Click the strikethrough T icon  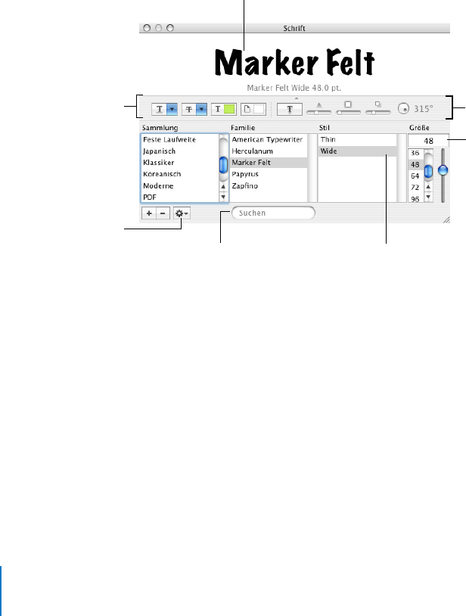[189, 109]
